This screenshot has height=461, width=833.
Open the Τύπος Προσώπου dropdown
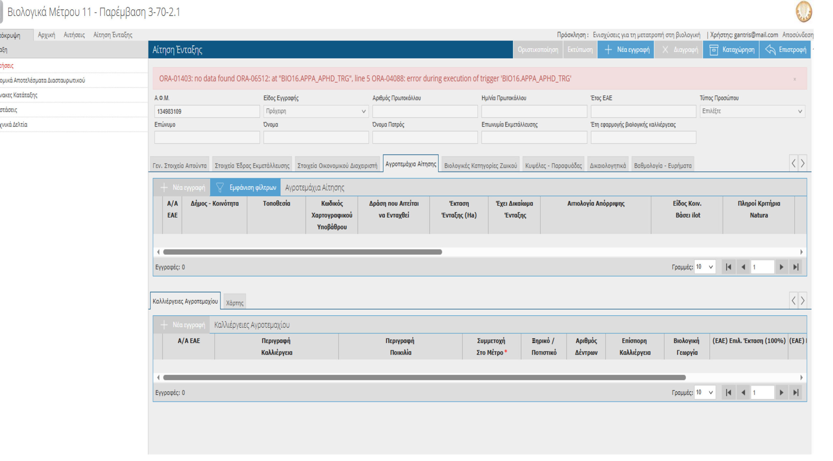[x=752, y=111]
